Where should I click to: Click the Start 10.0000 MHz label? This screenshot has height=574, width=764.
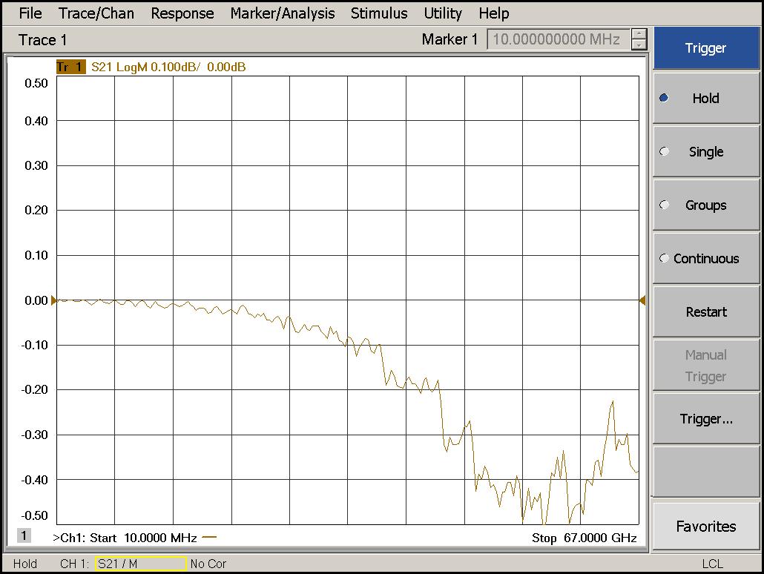click(x=143, y=538)
